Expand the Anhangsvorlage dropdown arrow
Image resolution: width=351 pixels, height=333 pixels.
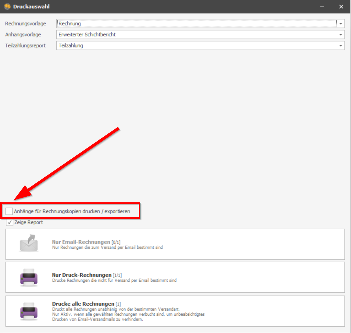pyautogui.click(x=340, y=34)
